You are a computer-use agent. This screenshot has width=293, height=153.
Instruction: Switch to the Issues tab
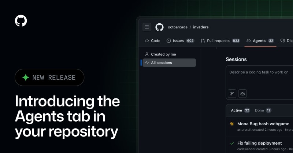coord(180,41)
